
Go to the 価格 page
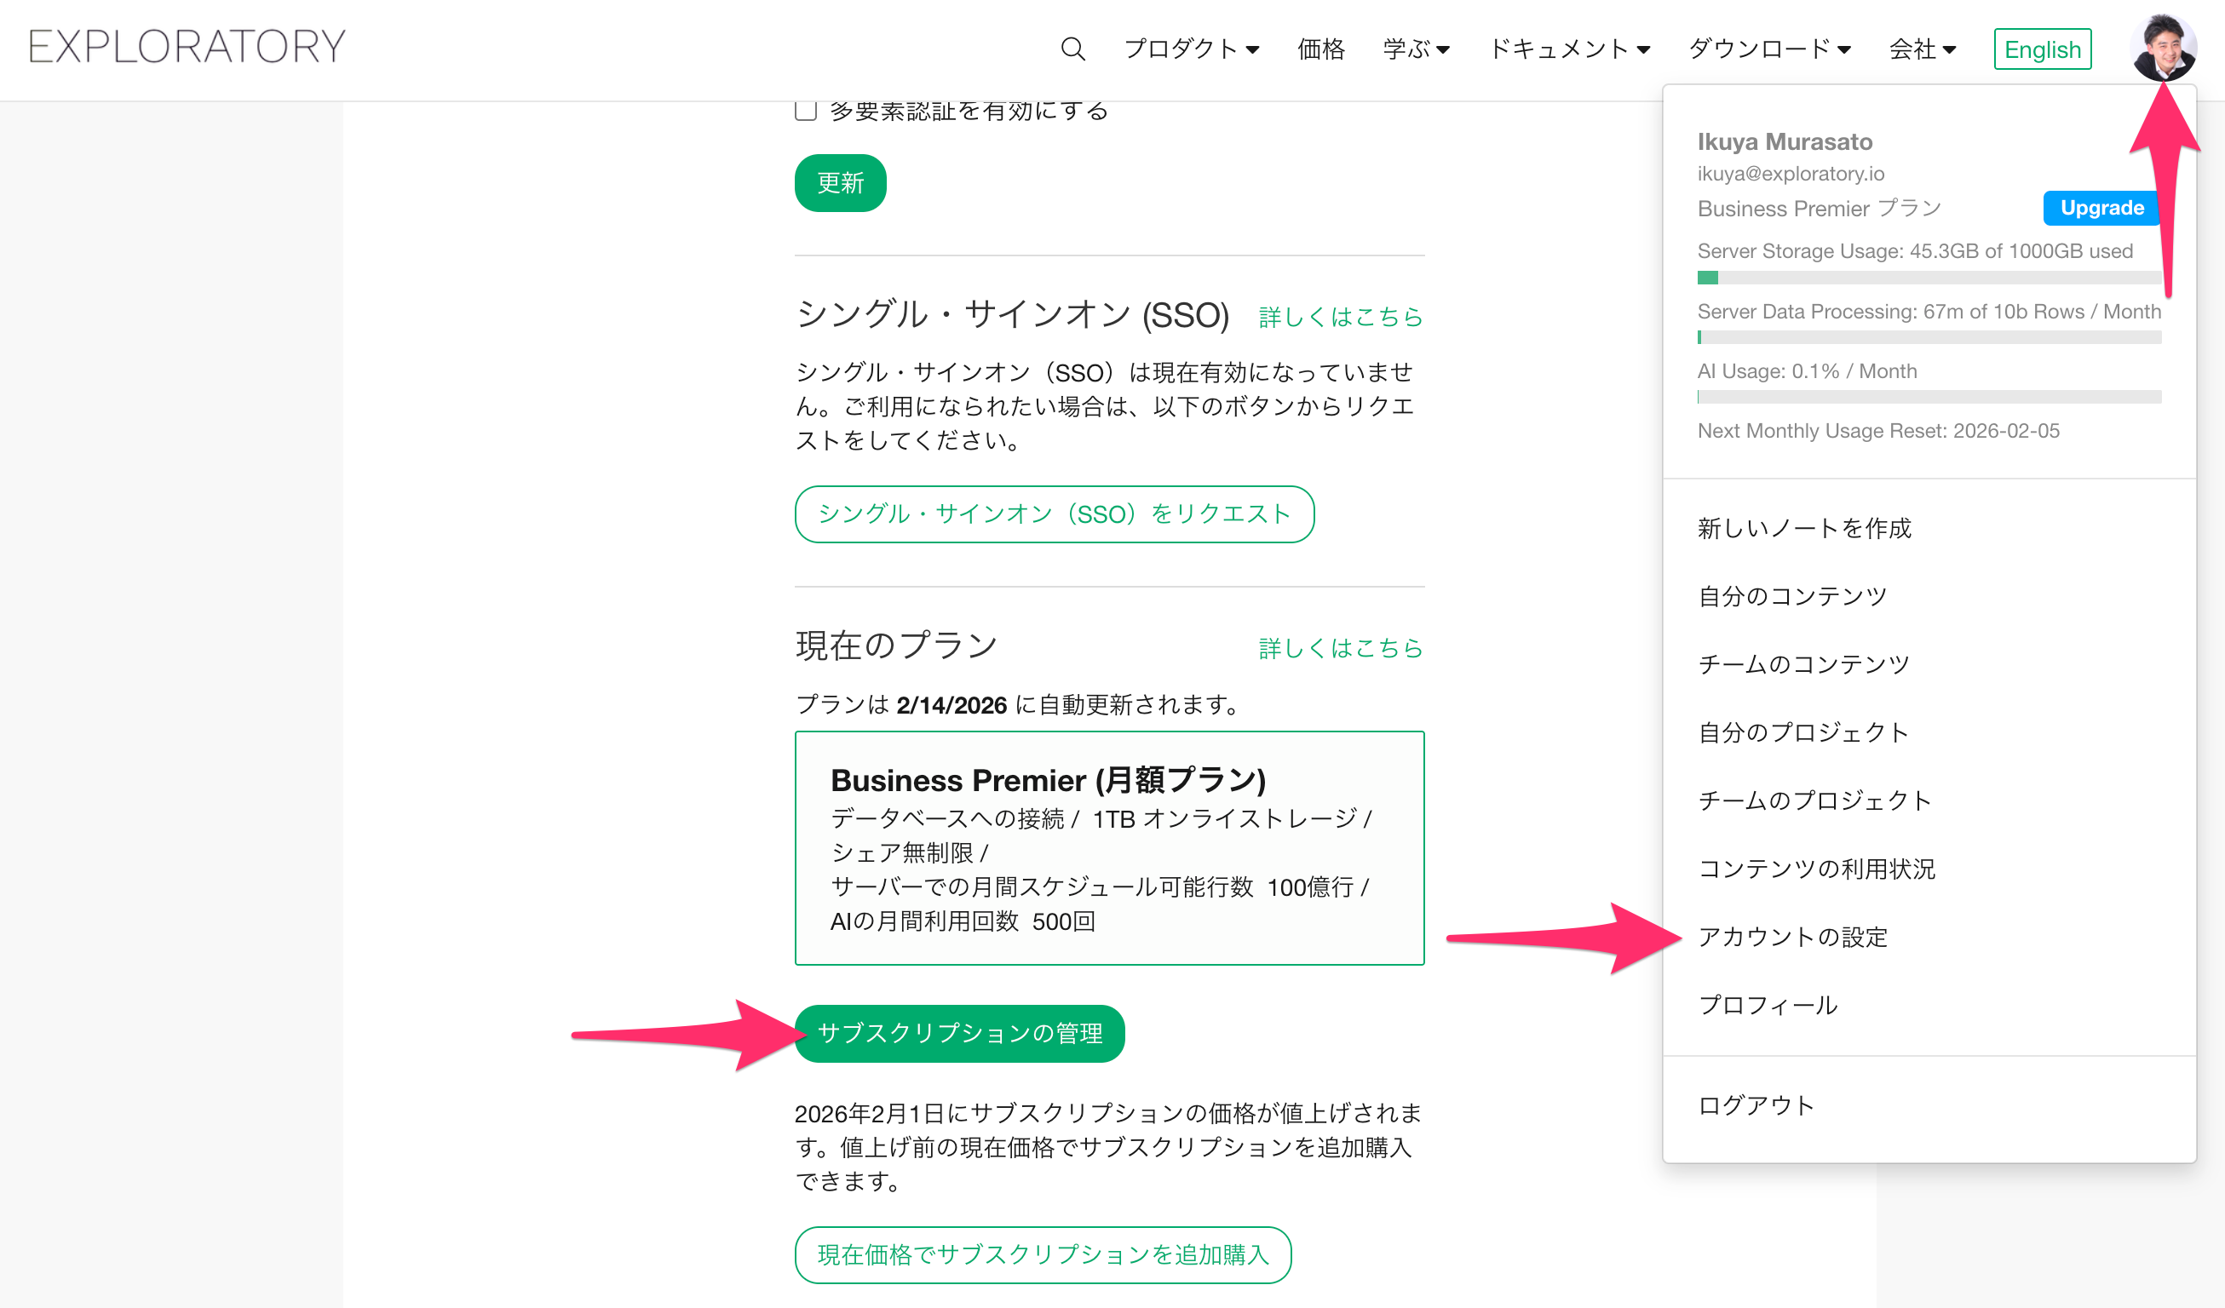coord(1320,49)
